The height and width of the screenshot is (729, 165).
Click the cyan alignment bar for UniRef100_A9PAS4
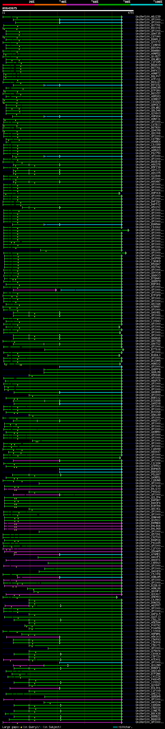click(83, 117)
